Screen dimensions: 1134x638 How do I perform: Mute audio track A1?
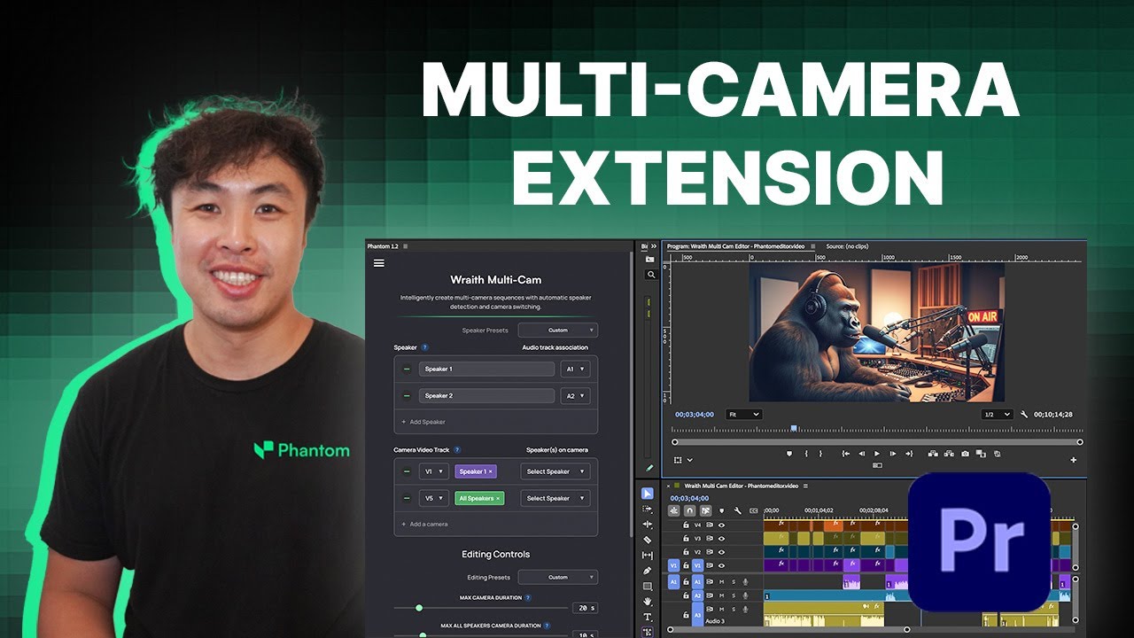[722, 582]
